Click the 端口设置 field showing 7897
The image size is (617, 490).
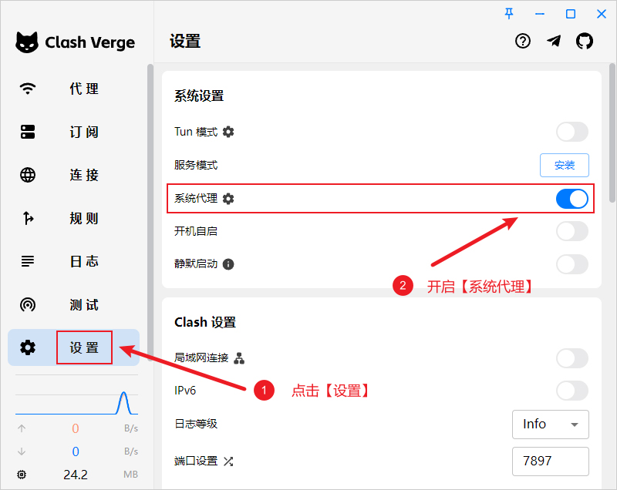pos(551,461)
